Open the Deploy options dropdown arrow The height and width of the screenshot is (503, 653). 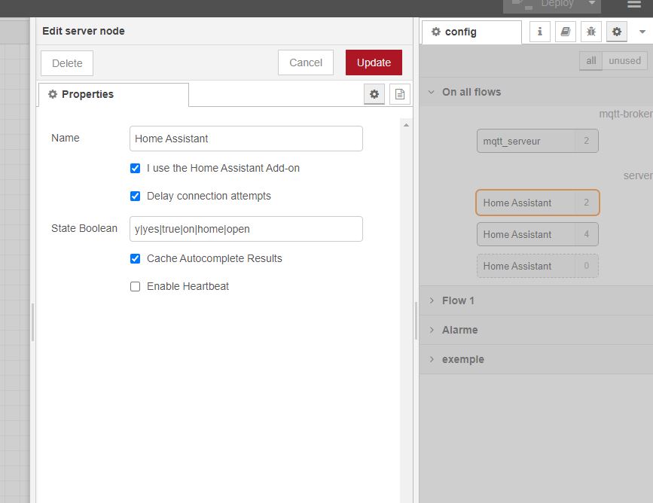pos(592,3)
